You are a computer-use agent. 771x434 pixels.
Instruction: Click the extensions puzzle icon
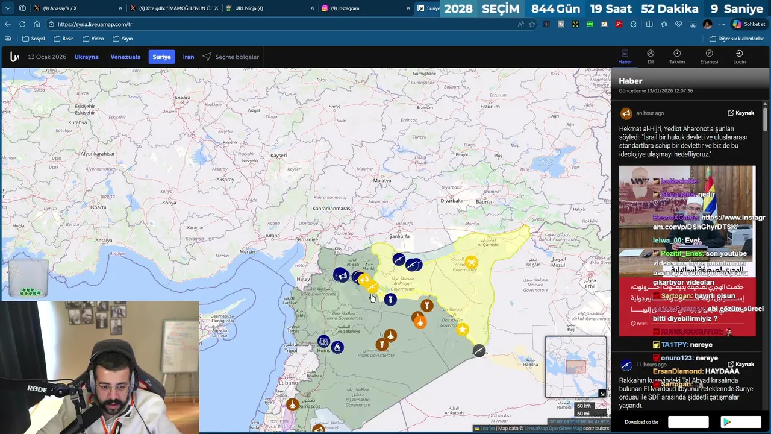[633, 24]
